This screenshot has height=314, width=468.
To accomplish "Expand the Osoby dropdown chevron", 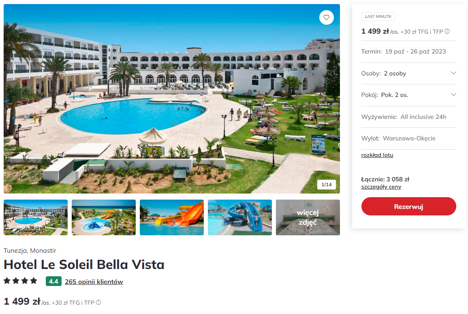I will tap(453, 73).
